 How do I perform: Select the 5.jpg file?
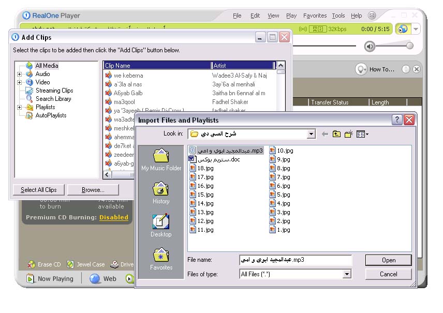(279, 195)
